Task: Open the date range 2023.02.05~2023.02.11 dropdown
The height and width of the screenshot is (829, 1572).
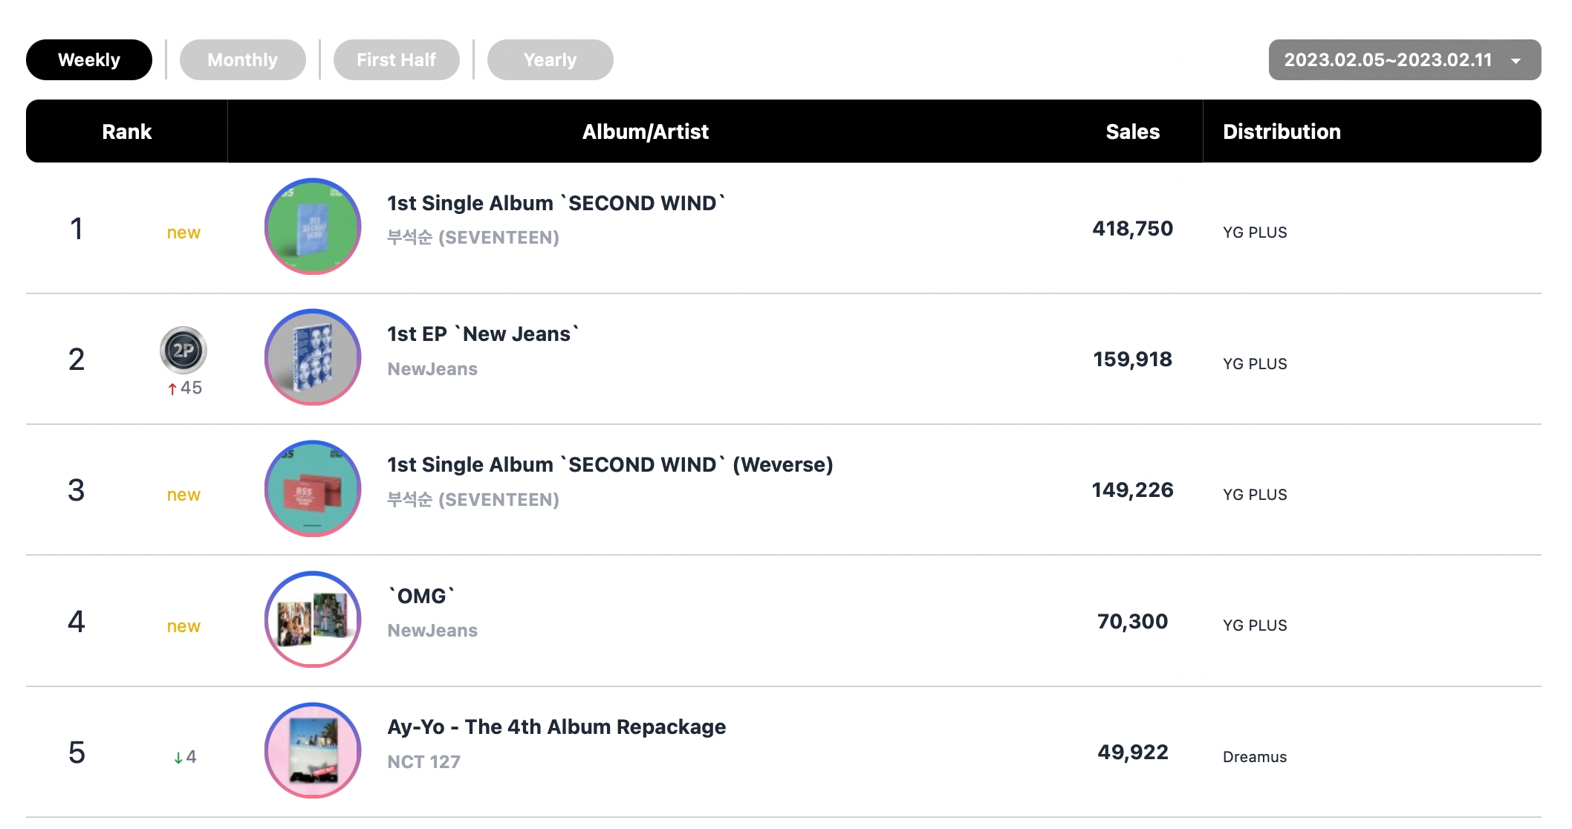Action: point(1405,60)
